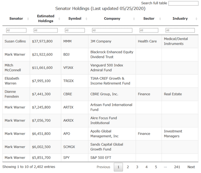The image size is (201, 173).
Task: Click Symbol column sort arrows
Action: [87, 19]
